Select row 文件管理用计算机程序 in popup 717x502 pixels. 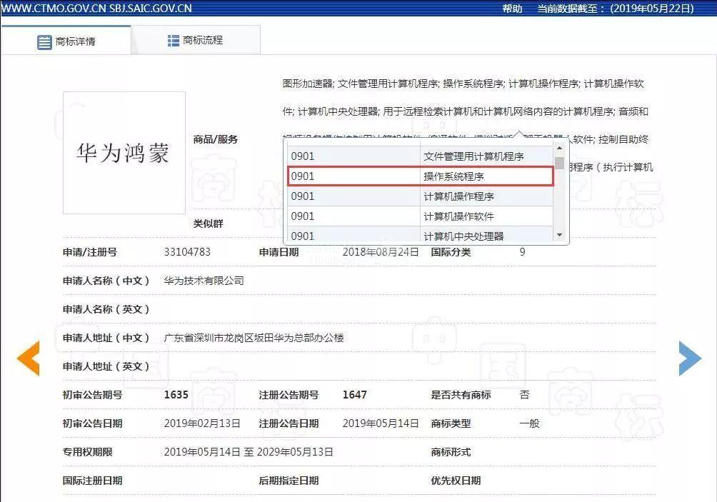(420, 156)
